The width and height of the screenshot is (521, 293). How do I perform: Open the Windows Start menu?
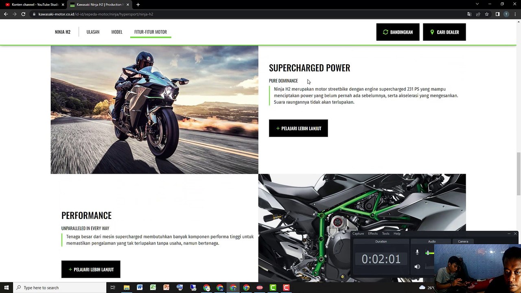[7, 288]
